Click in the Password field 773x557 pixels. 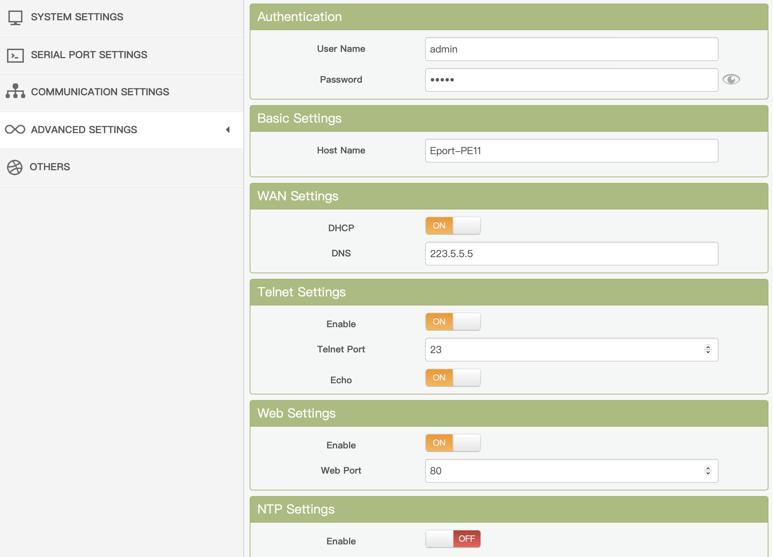pyautogui.click(x=571, y=80)
